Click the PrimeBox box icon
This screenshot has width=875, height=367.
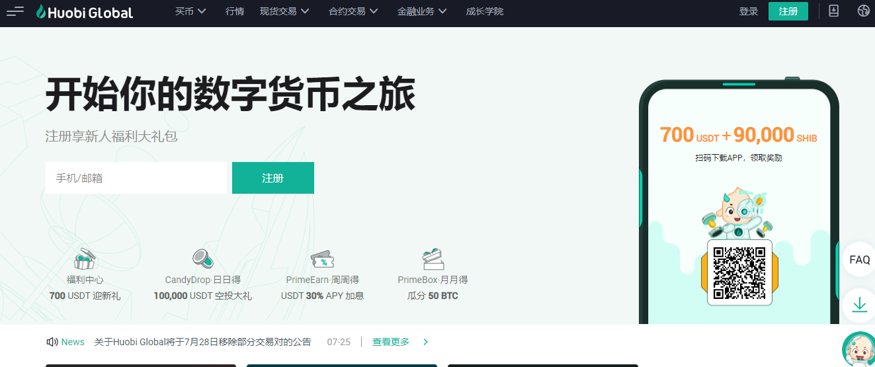pyautogui.click(x=433, y=259)
